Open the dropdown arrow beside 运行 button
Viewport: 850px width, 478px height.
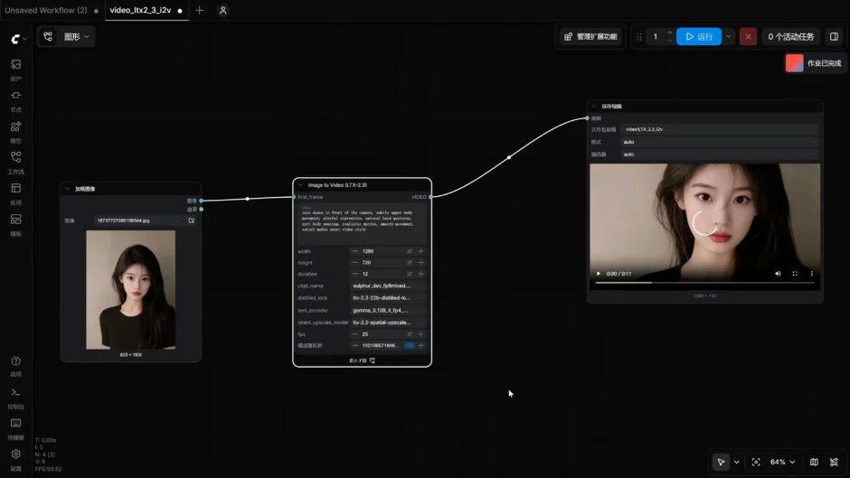[728, 36]
